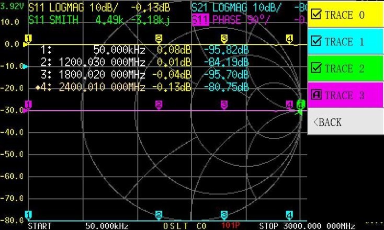Select the S11 SMITH green trace label

tap(53, 20)
